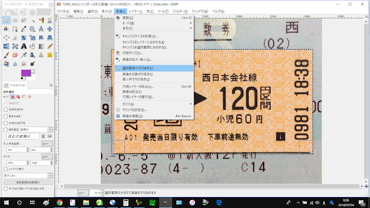Screen dimensions: 370x208
Task: Select the Rectangle Select tool
Action: (x=6, y=20)
